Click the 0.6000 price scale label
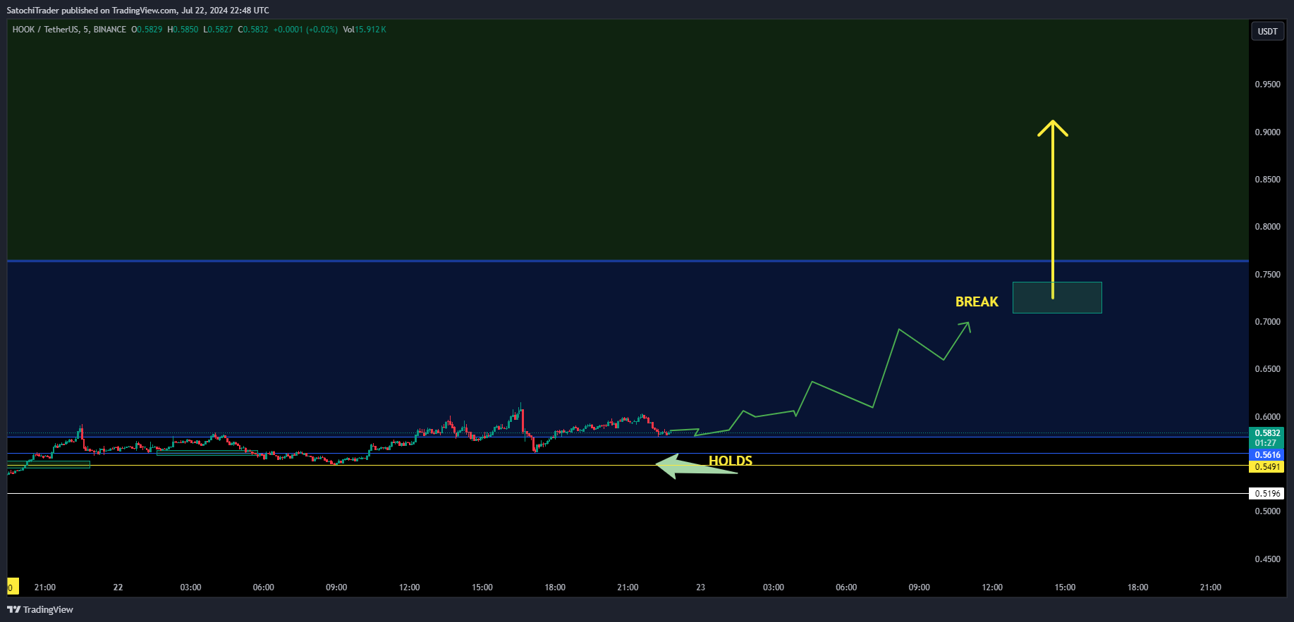Image resolution: width=1294 pixels, height=622 pixels. click(1267, 417)
